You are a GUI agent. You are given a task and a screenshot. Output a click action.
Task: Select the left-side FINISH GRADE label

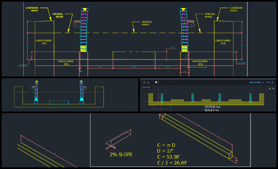(32, 9)
